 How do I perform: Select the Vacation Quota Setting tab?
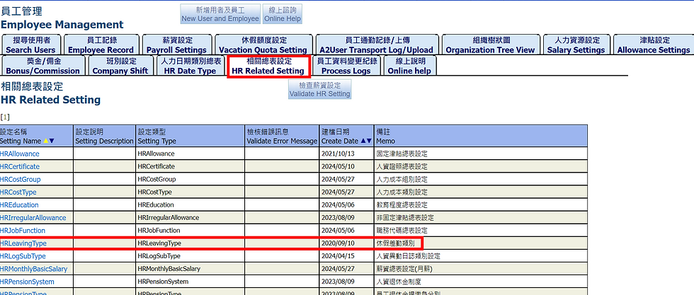click(x=263, y=45)
